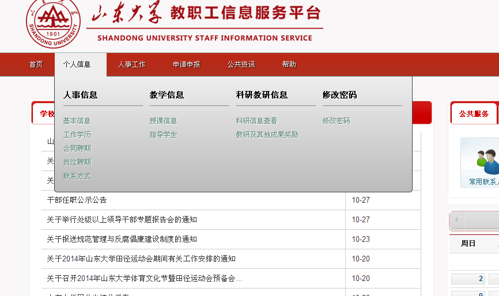Open the 个人信息 menu
The height and width of the screenshot is (296, 499).
point(77,64)
